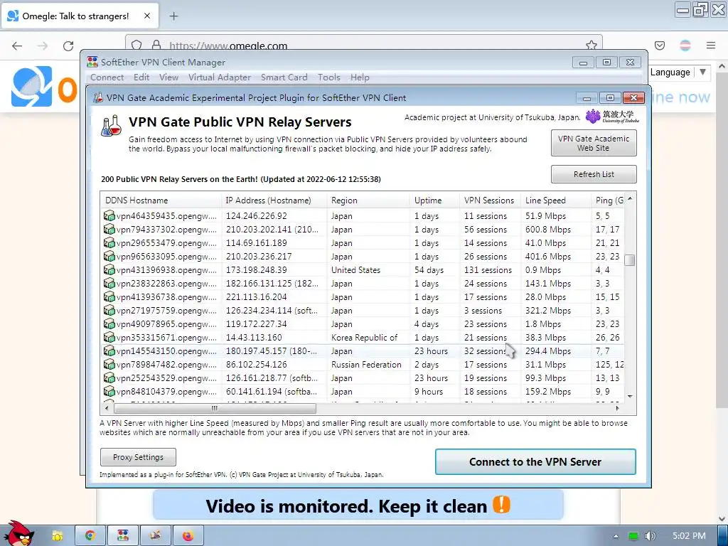This screenshot has height=546, width=728.
Task: Select the 131 sessions cell
Action: click(x=488, y=269)
